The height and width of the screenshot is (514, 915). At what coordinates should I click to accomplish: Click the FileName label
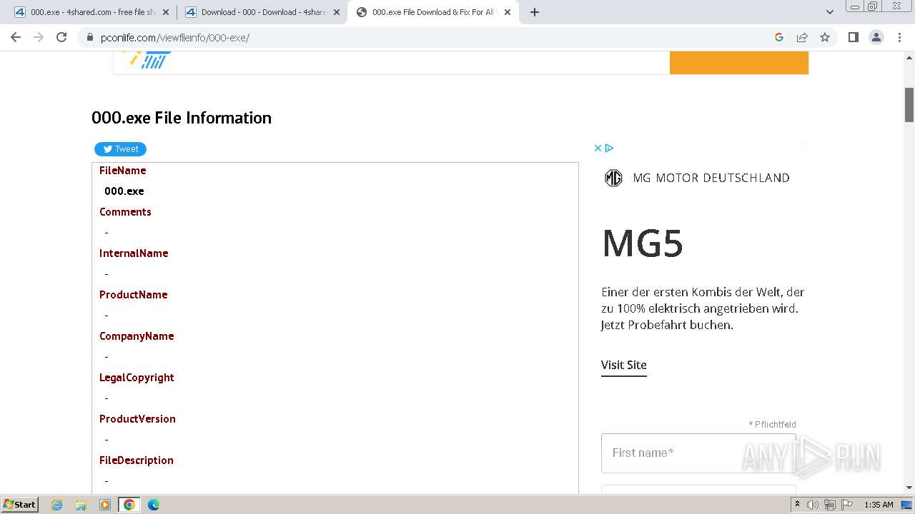[x=122, y=171]
